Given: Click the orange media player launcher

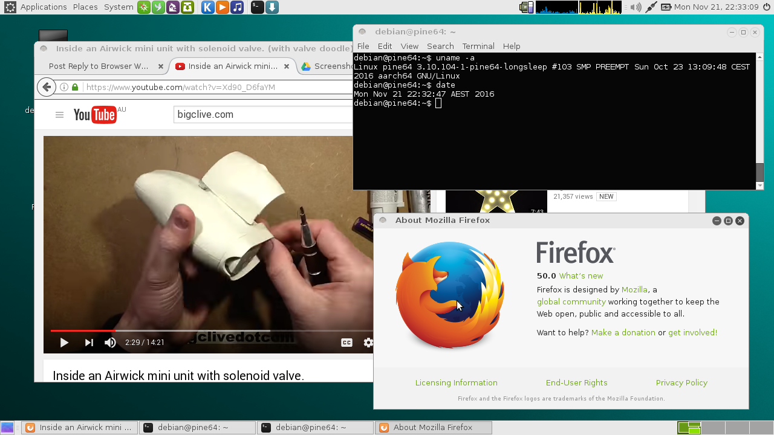Looking at the screenshot, I should coord(223,7).
